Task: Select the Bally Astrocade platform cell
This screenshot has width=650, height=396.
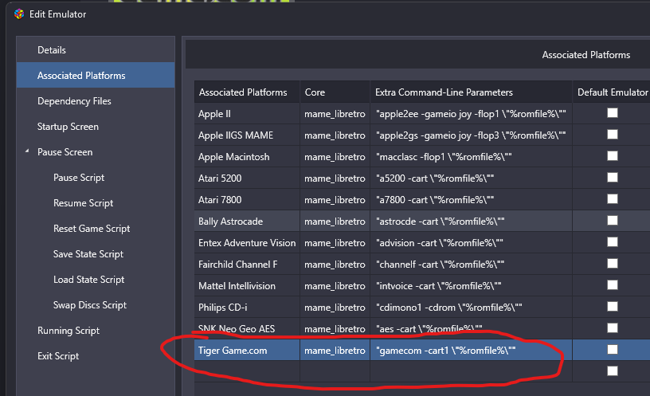Action: (247, 222)
